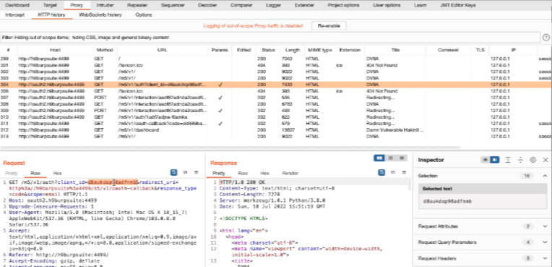Click the horizontal scrollbar under history table
Image resolution: width=552 pixels, height=267 pixels.
230,148
